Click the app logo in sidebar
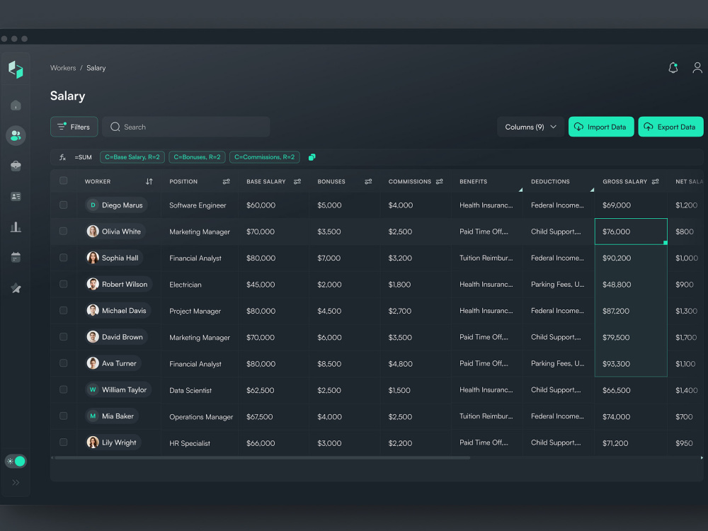This screenshot has height=531, width=708. pyautogui.click(x=16, y=69)
